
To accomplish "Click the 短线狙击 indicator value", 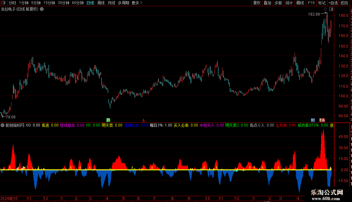I will (x=72, y=126).
